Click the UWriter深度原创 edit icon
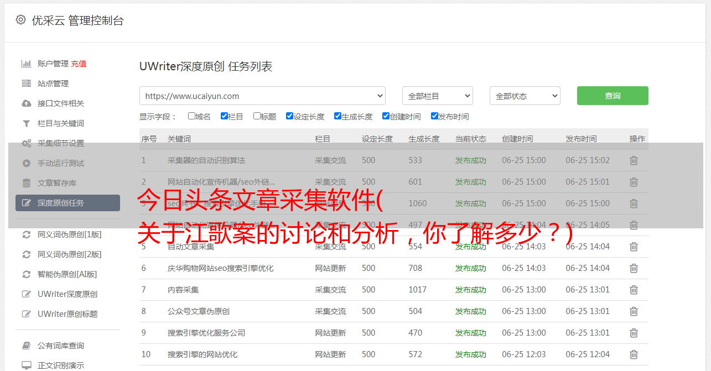The image size is (711, 371). (x=26, y=294)
